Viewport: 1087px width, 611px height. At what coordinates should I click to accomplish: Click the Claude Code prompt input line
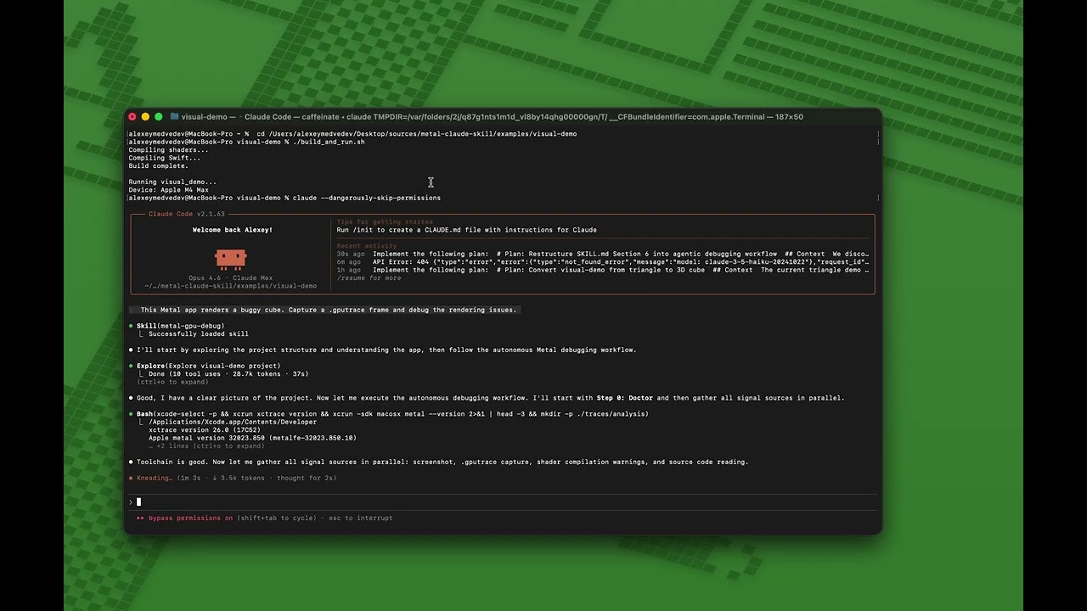coord(503,502)
